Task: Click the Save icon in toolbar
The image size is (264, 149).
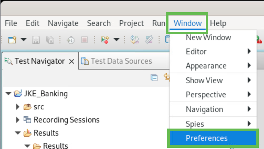Action: coord(36,40)
